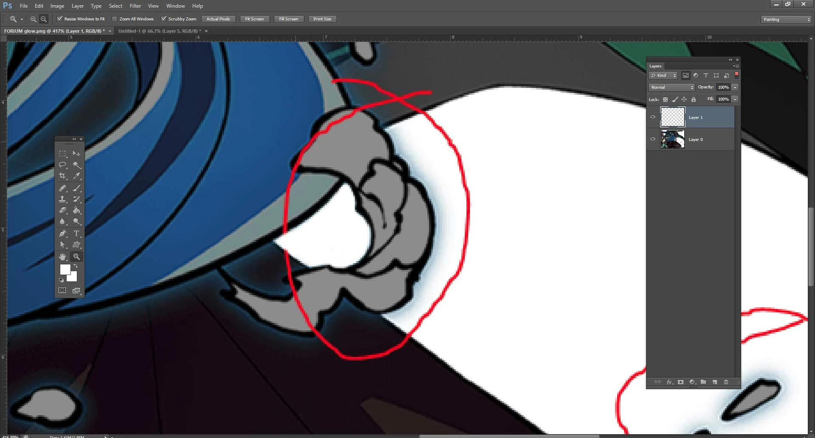Image resolution: width=815 pixels, height=438 pixels.
Task: Hide Layer 0 visibility eye
Action: pyautogui.click(x=653, y=139)
